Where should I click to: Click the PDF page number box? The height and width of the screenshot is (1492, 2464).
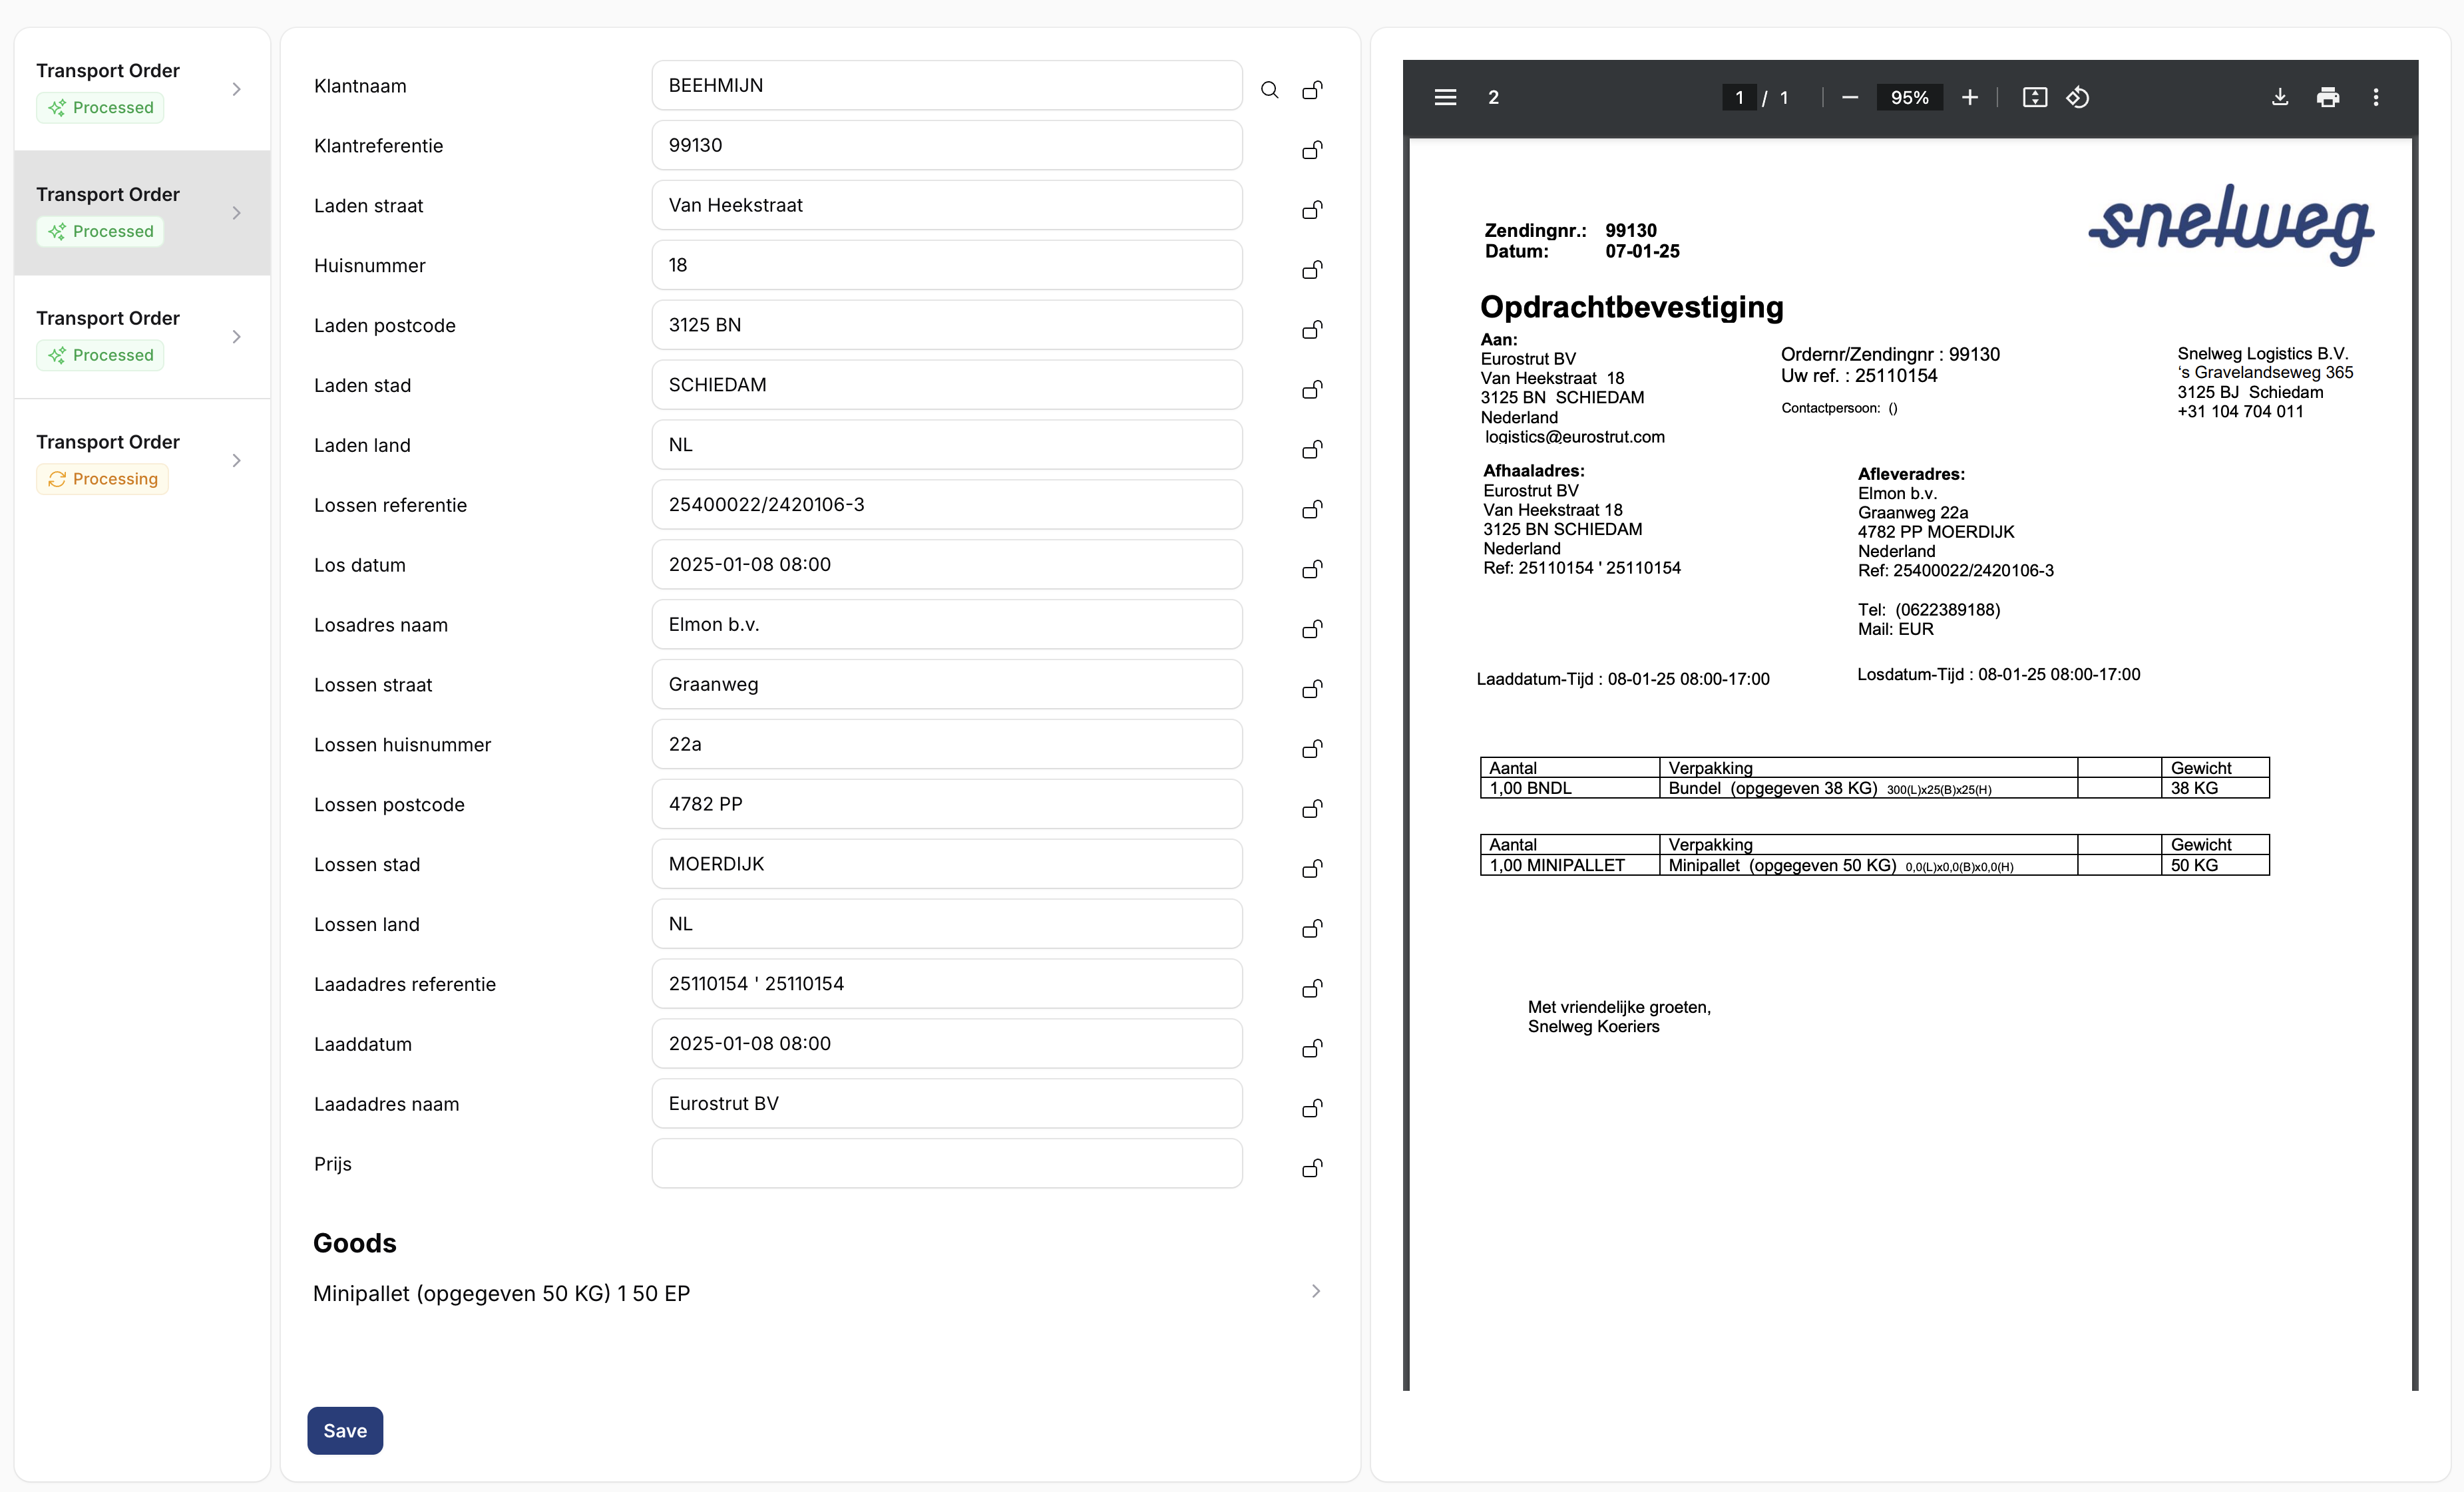tap(1739, 97)
